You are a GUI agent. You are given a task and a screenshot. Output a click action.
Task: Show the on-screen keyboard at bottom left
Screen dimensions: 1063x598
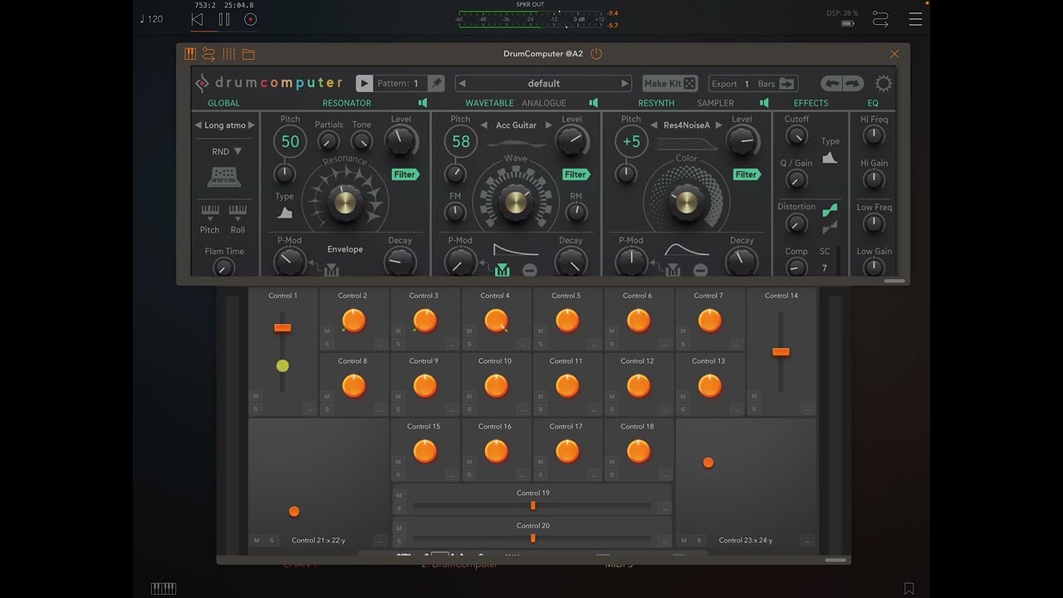[x=164, y=589]
